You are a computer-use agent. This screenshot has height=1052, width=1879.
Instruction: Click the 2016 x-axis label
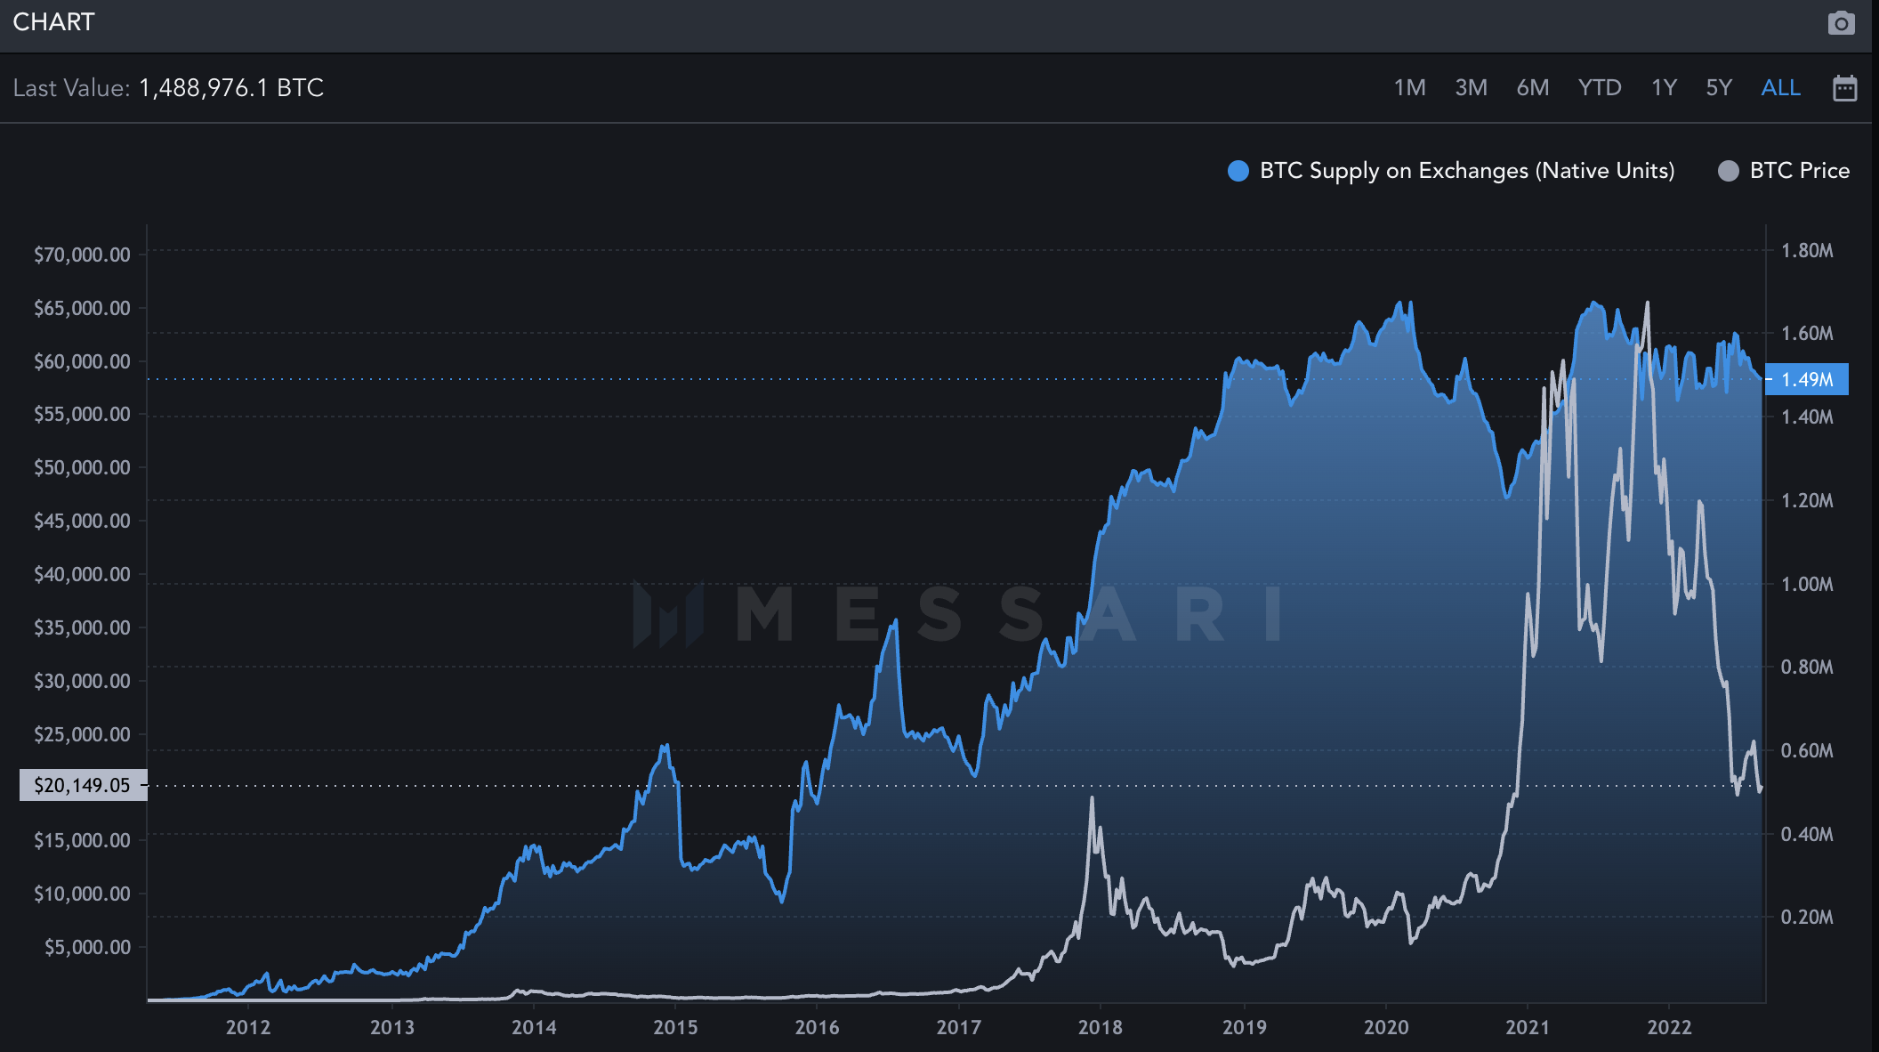pos(817,1027)
